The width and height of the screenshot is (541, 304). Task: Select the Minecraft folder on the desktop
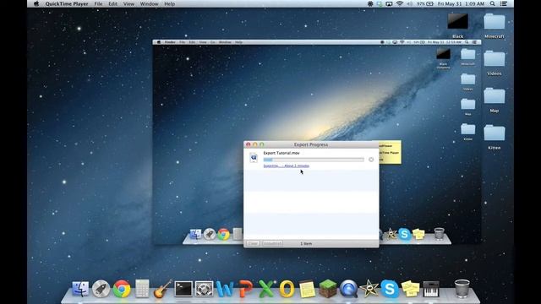(x=494, y=25)
